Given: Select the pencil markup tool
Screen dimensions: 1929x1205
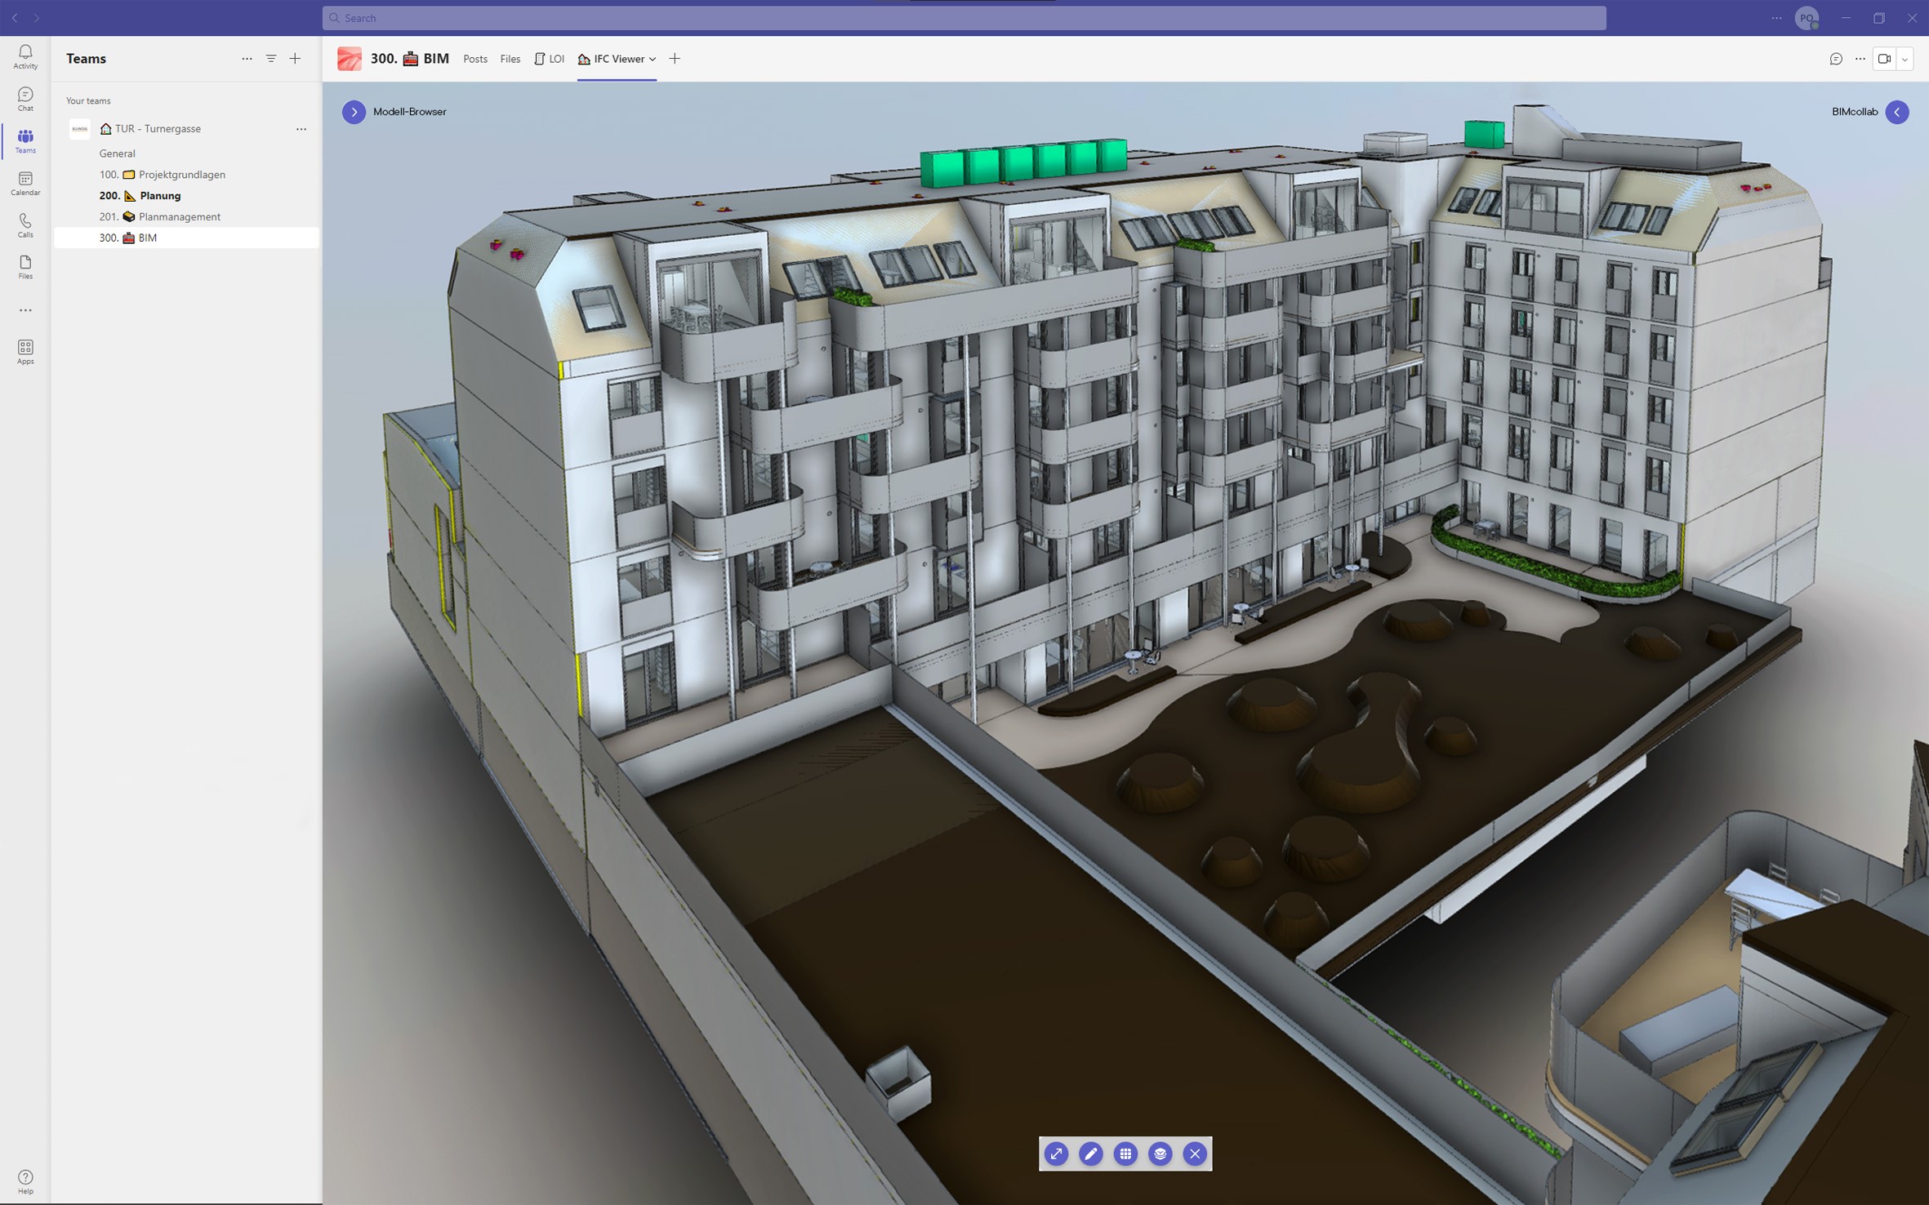Looking at the screenshot, I should coord(1090,1154).
